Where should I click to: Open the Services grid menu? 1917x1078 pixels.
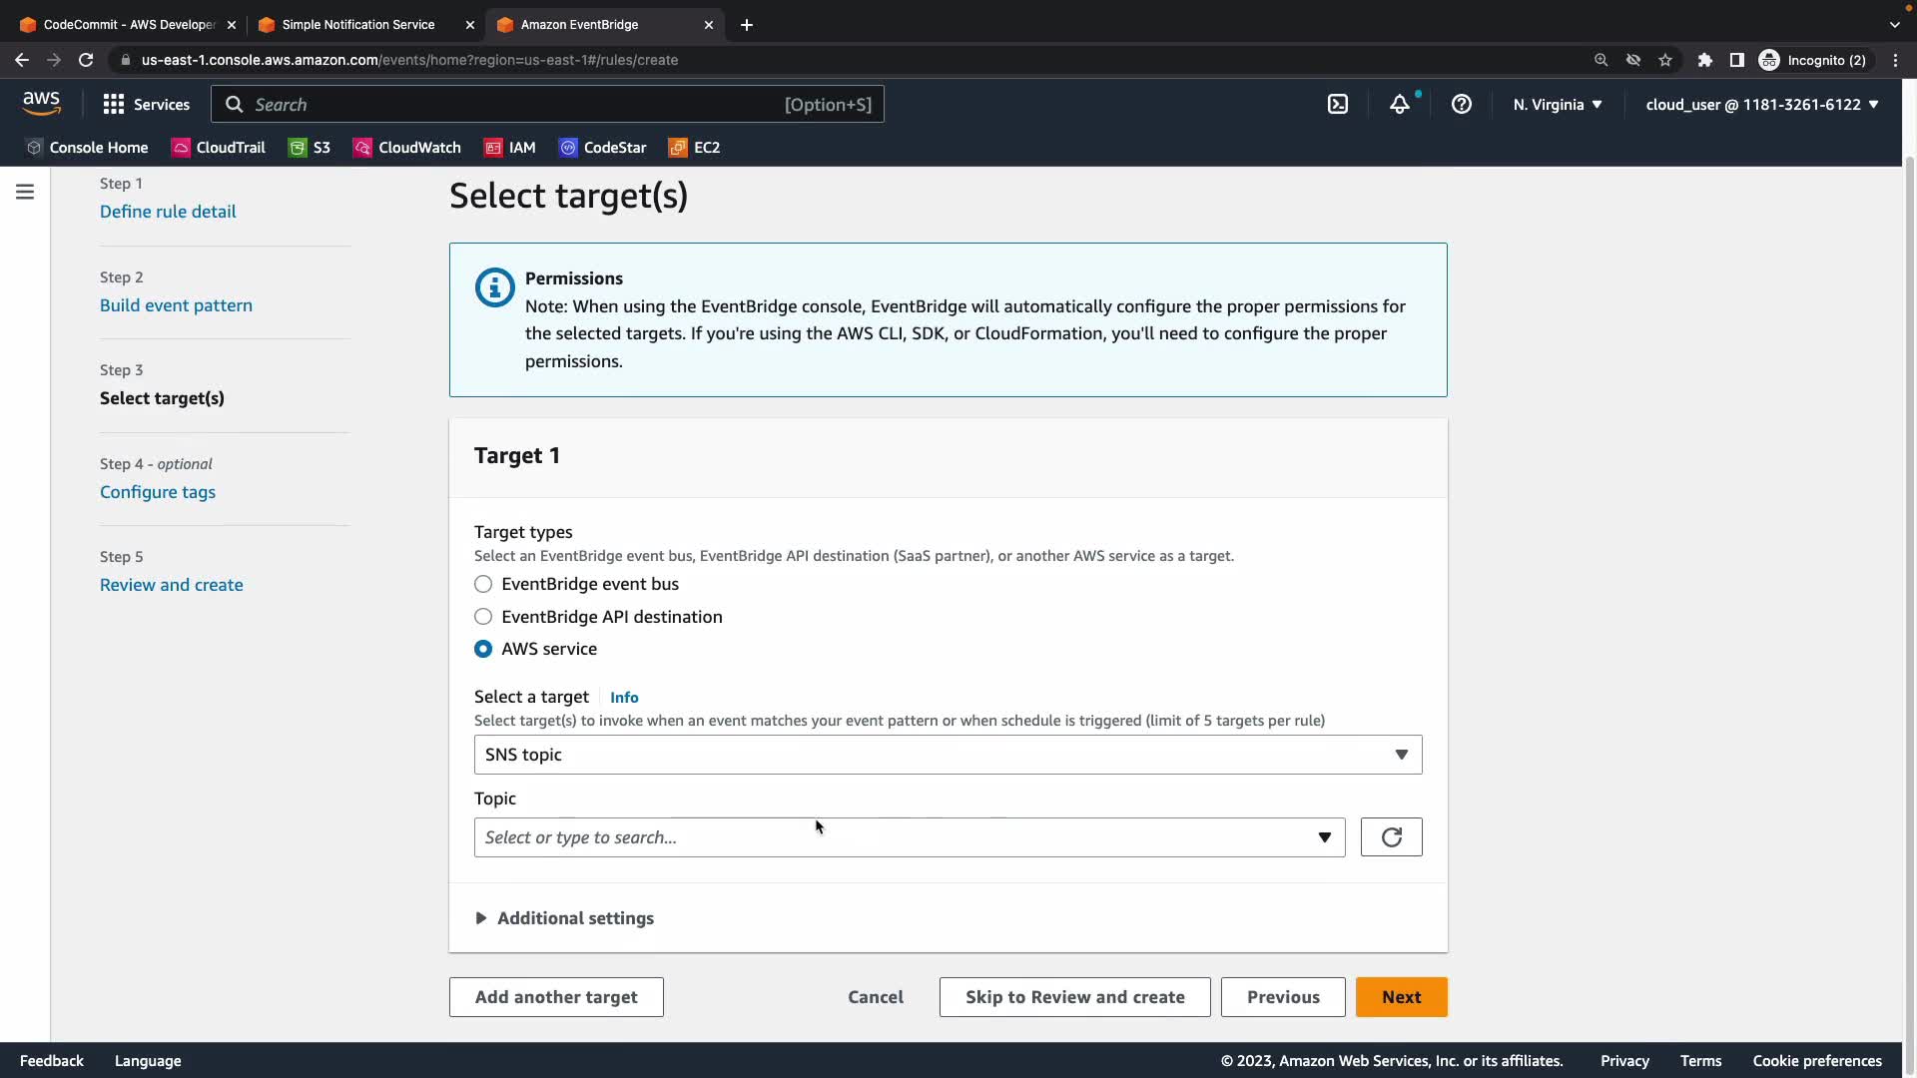pos(146,104)
